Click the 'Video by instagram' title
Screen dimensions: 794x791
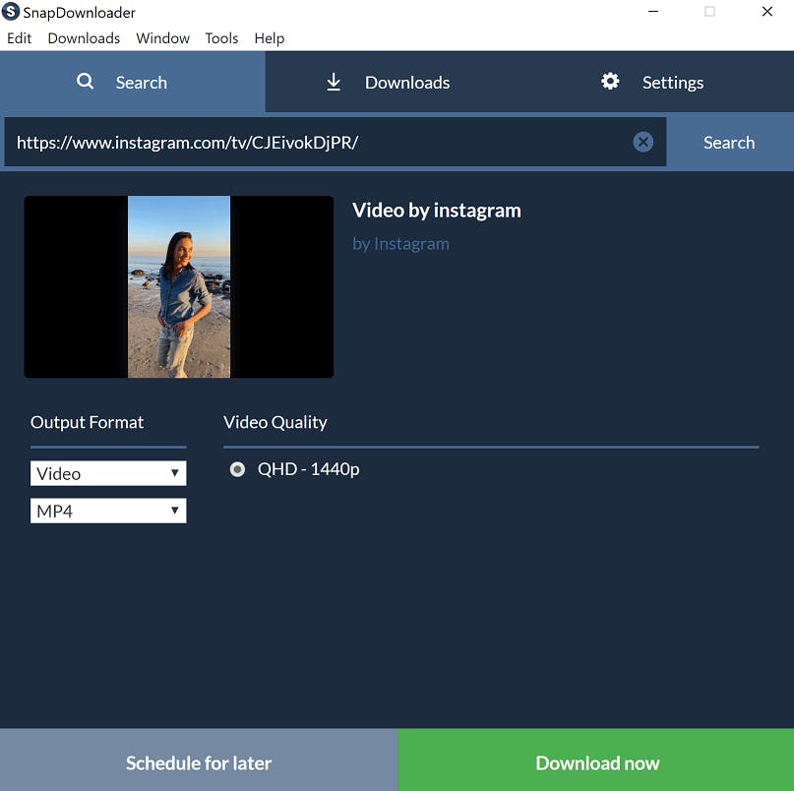pyautogui.click(x=437, y=211)
